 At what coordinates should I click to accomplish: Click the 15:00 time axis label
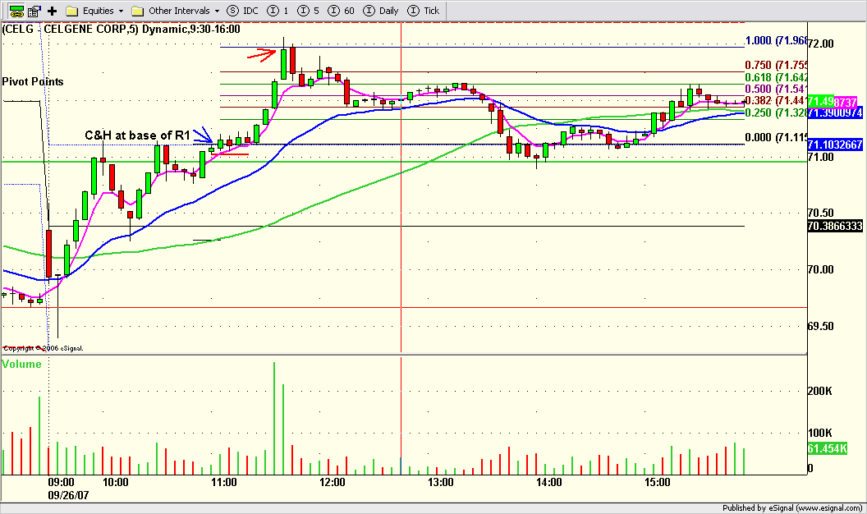(x=657, y=483)
